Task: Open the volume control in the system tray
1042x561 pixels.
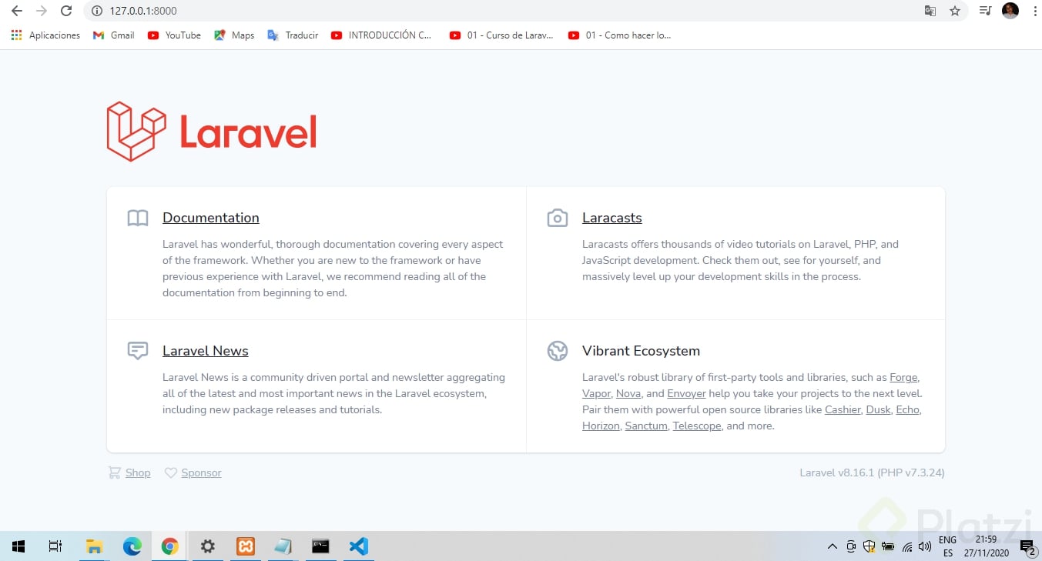Action: pos(925,546)
